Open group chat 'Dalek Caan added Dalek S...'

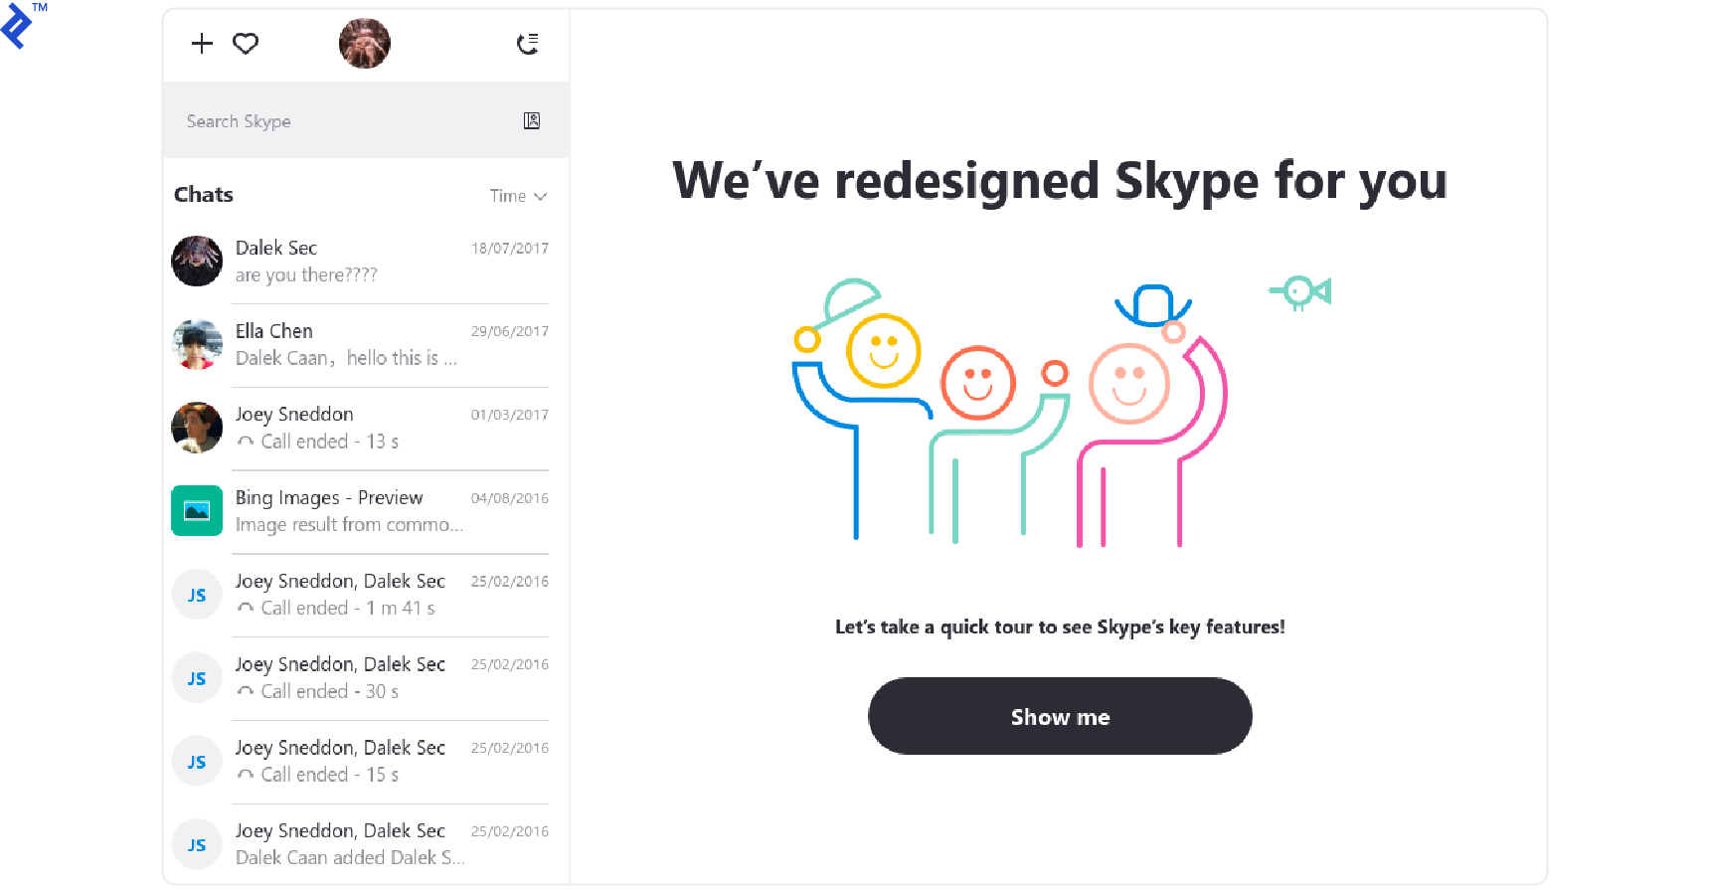click(361, 844)
